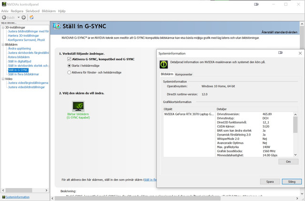The width and height of the screenshot is (305, 201).
Task: Switch to the Bildskärm tab in the dialog
Action: click(x=167, y=74)
